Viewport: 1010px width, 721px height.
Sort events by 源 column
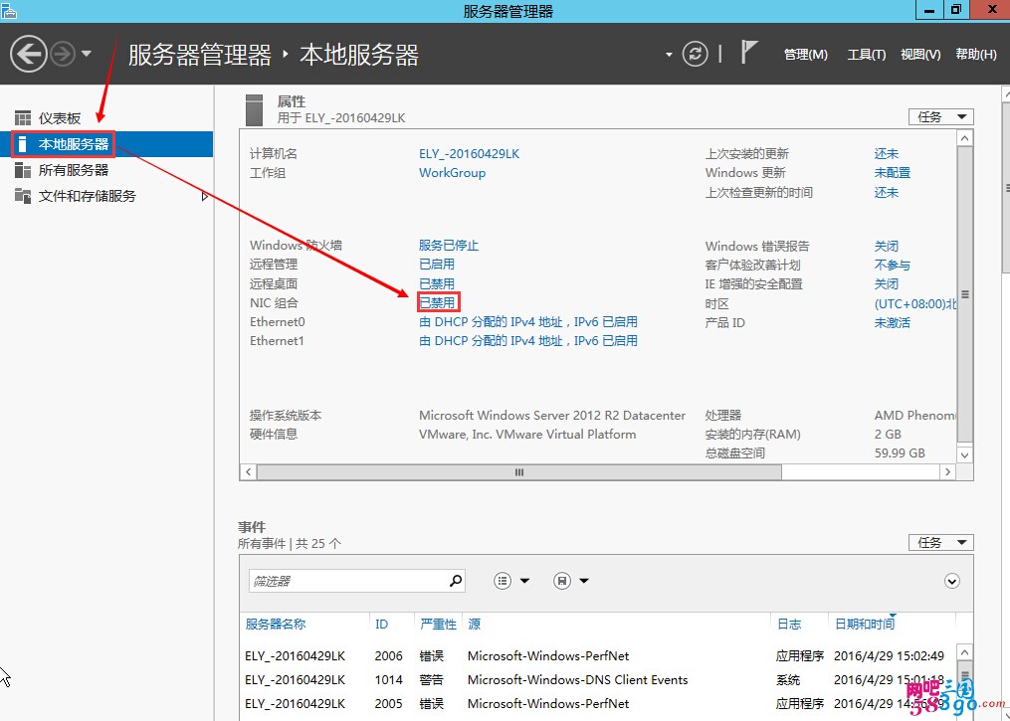(x=474, y=624)
